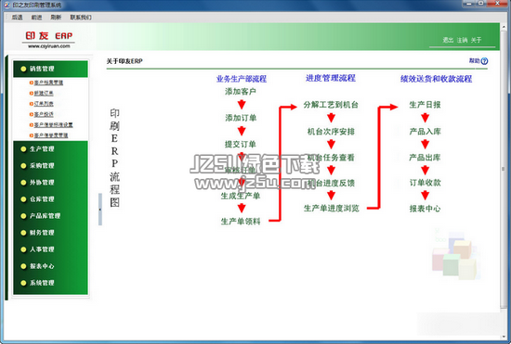Click 退出 in the header
This screenshot has height=344, width=511.
tap(448, 40)
